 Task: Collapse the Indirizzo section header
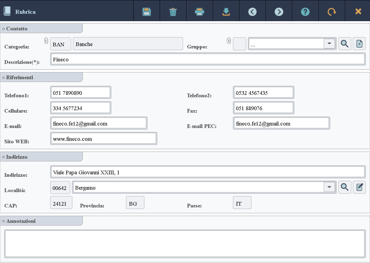(x=41, y=157)
